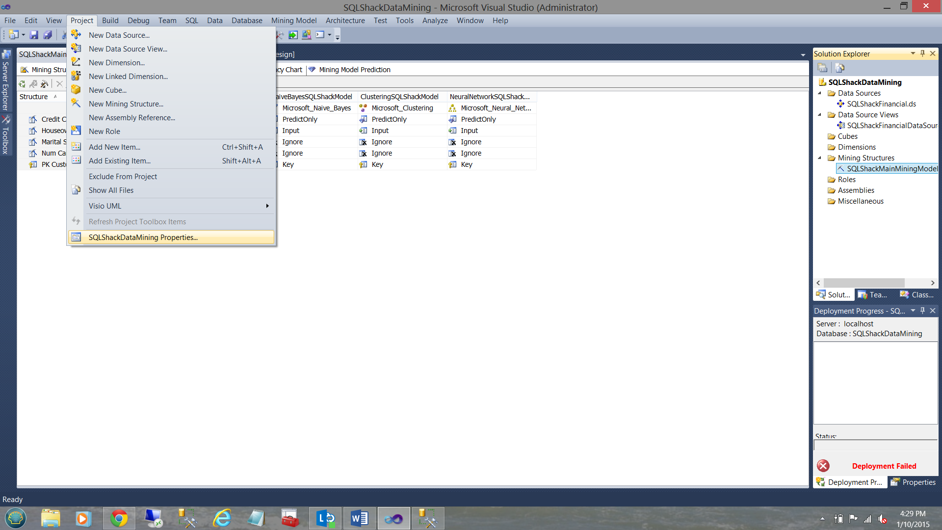Collapse the Mining Structures tree folder

(x=819, y=158)
